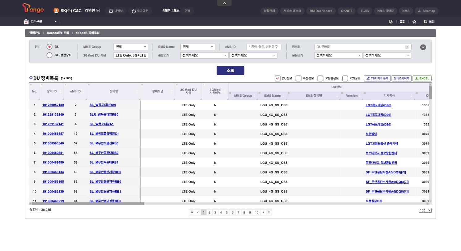Open equipment ID 101239052189 link
This screenshot has width=461, height=251.
[x=53, y=105]
